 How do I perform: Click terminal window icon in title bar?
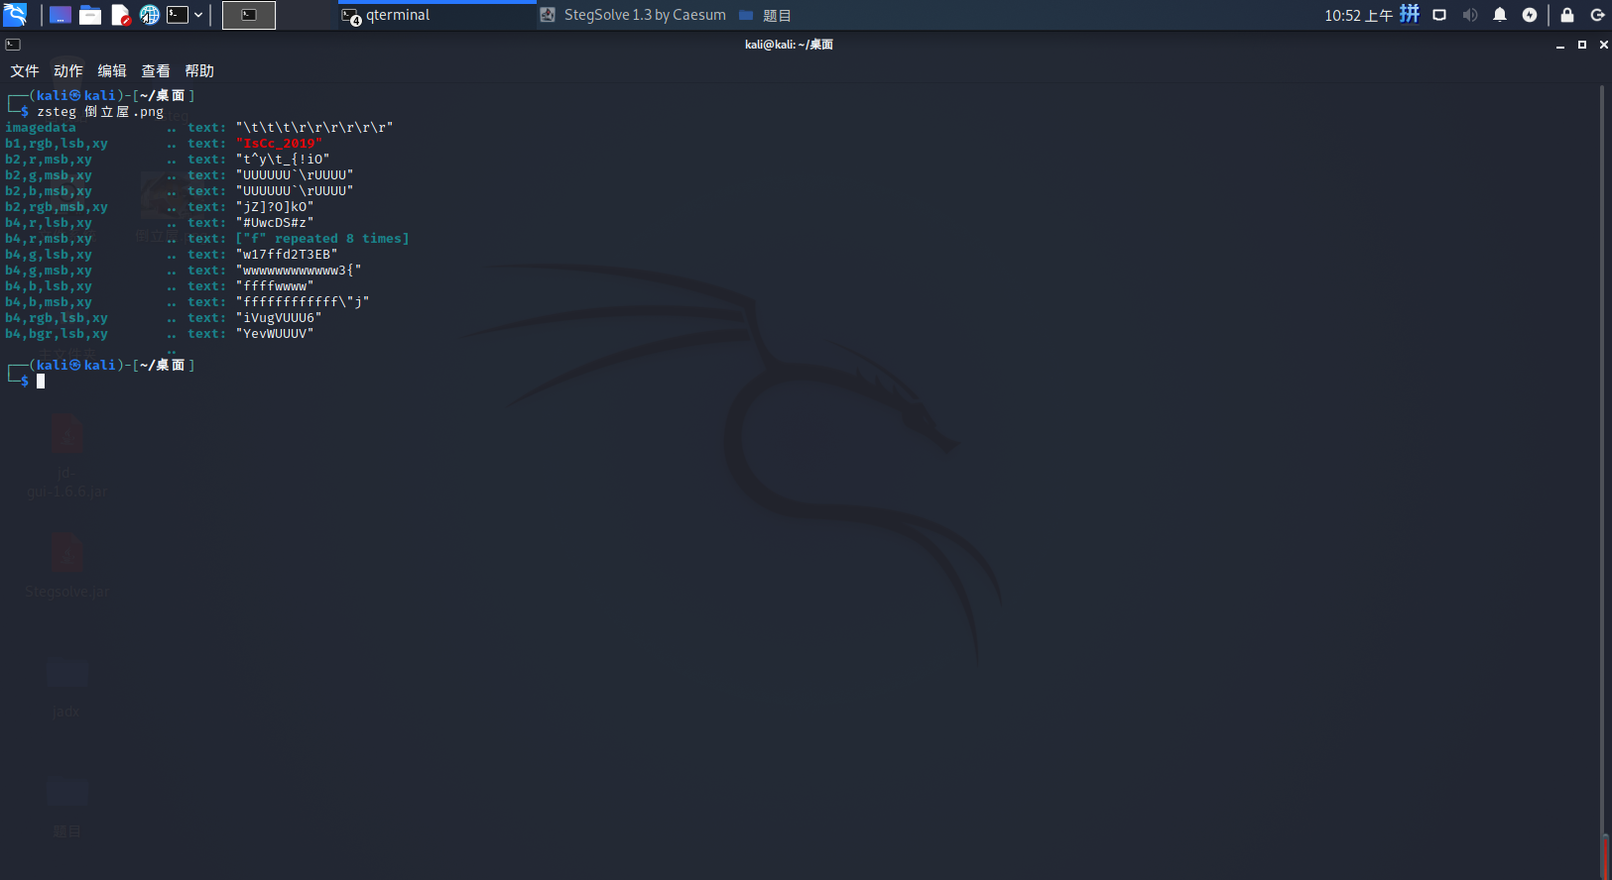coord(13,45)
